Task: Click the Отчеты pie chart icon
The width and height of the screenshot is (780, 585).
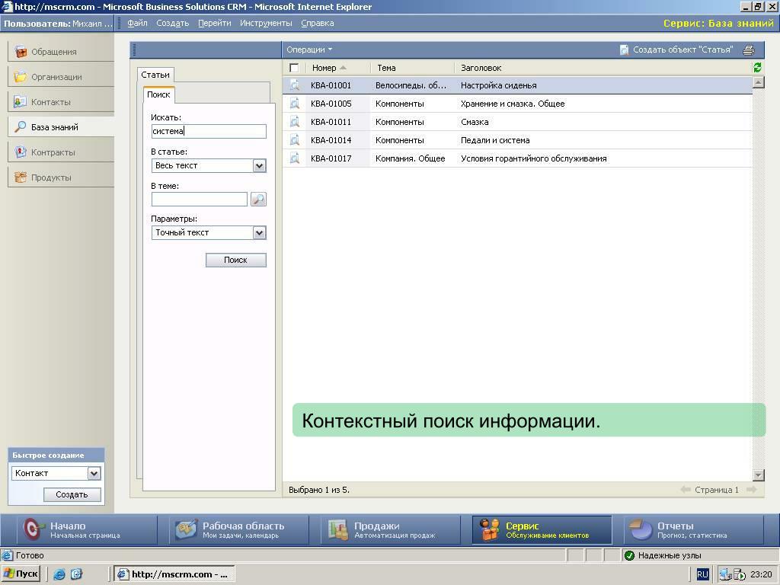Action: point(641,530)
